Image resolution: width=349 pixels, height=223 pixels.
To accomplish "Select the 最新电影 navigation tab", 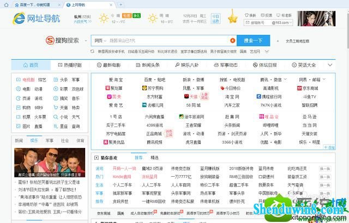I will [x=109, y=65].
